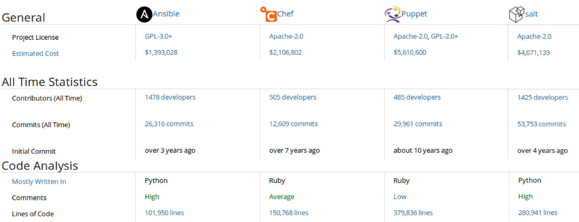Image resolution: width=579 pixels, height=222 pixels.
Task: Click 'about 10 years ago' text
Action: click(423, 151)
